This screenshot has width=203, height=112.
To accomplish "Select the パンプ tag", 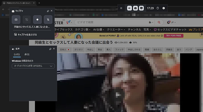I will tap(189, 49).
